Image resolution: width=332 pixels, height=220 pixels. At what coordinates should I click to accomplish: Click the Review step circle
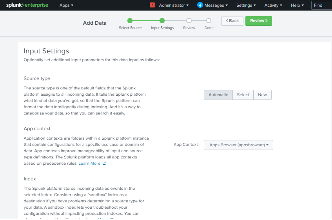point(189,20)
